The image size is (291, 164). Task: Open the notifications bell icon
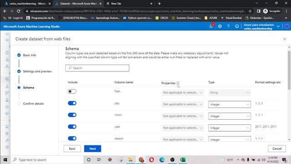[x=211, y=26]
